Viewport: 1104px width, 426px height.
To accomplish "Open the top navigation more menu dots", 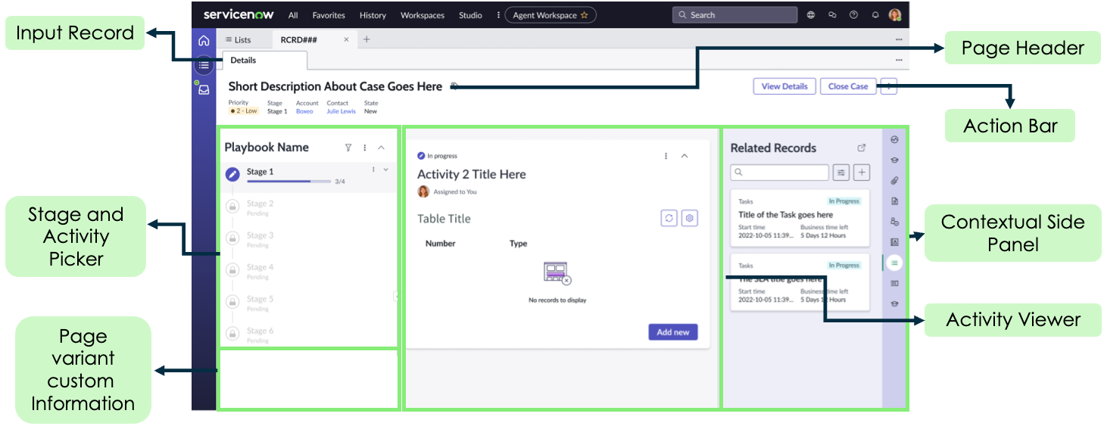I will tap(497, 15).
